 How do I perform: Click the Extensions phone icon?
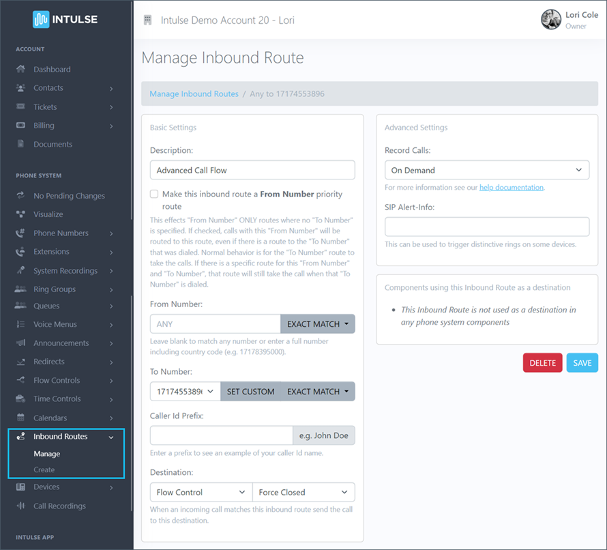pos(20,251)
